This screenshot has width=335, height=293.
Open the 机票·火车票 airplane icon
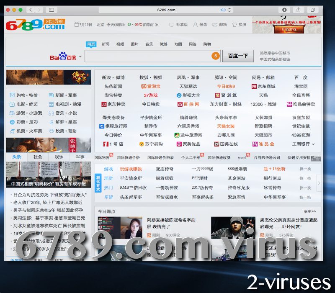(12, 130)
